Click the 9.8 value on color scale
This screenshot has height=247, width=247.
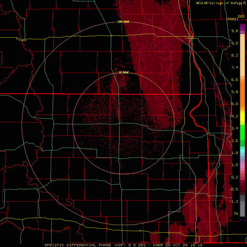pos(235,31)
